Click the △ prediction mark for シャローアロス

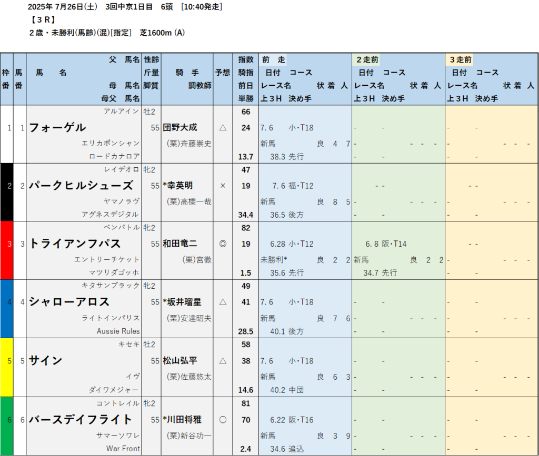click(x=223, y=302)
